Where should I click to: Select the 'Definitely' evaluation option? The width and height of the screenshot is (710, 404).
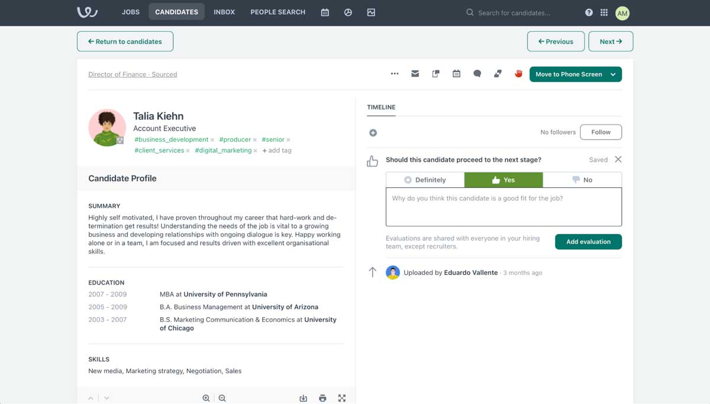[x=425, y=180]
